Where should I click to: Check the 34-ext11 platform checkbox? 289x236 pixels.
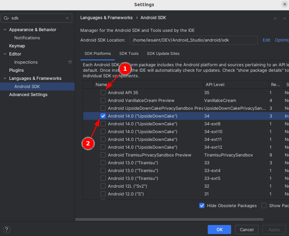pos(103,139)
